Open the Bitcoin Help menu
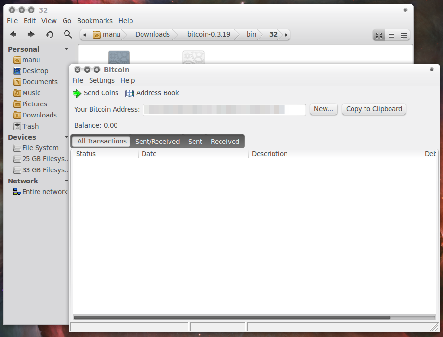 tap(128, 80)
